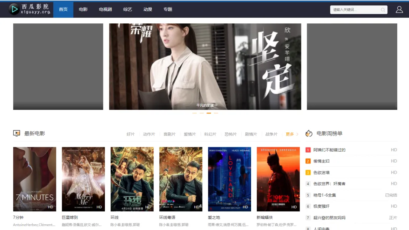The height and width of the screenshot is (230, 409).
Task: Focus the keyword search input field
Action: [358, 9]
